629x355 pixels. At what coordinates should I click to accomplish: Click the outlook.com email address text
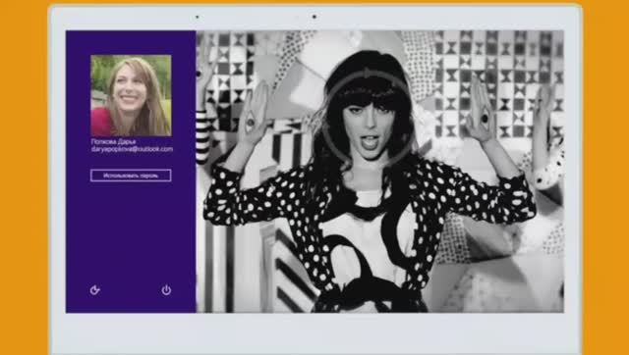point(132,149)
